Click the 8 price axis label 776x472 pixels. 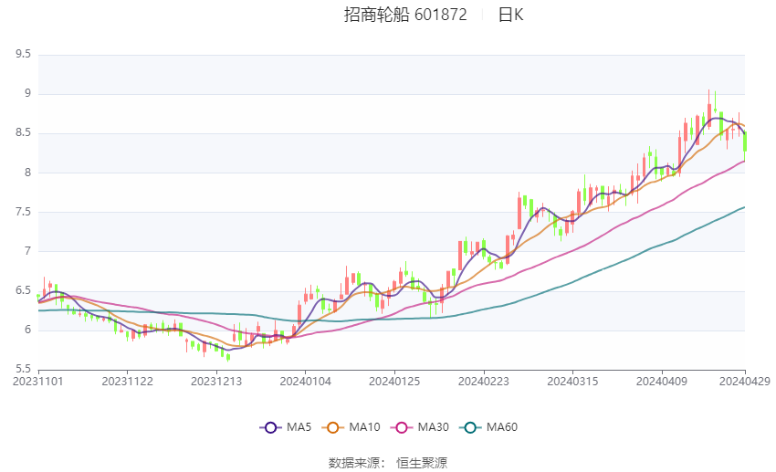27,173
